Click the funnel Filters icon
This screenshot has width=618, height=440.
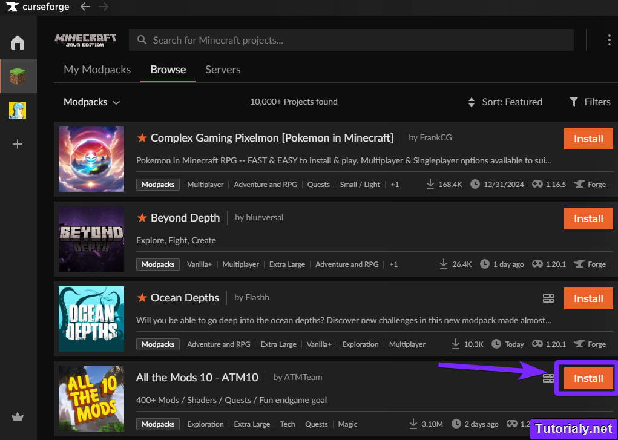click(x=574, y=102)
